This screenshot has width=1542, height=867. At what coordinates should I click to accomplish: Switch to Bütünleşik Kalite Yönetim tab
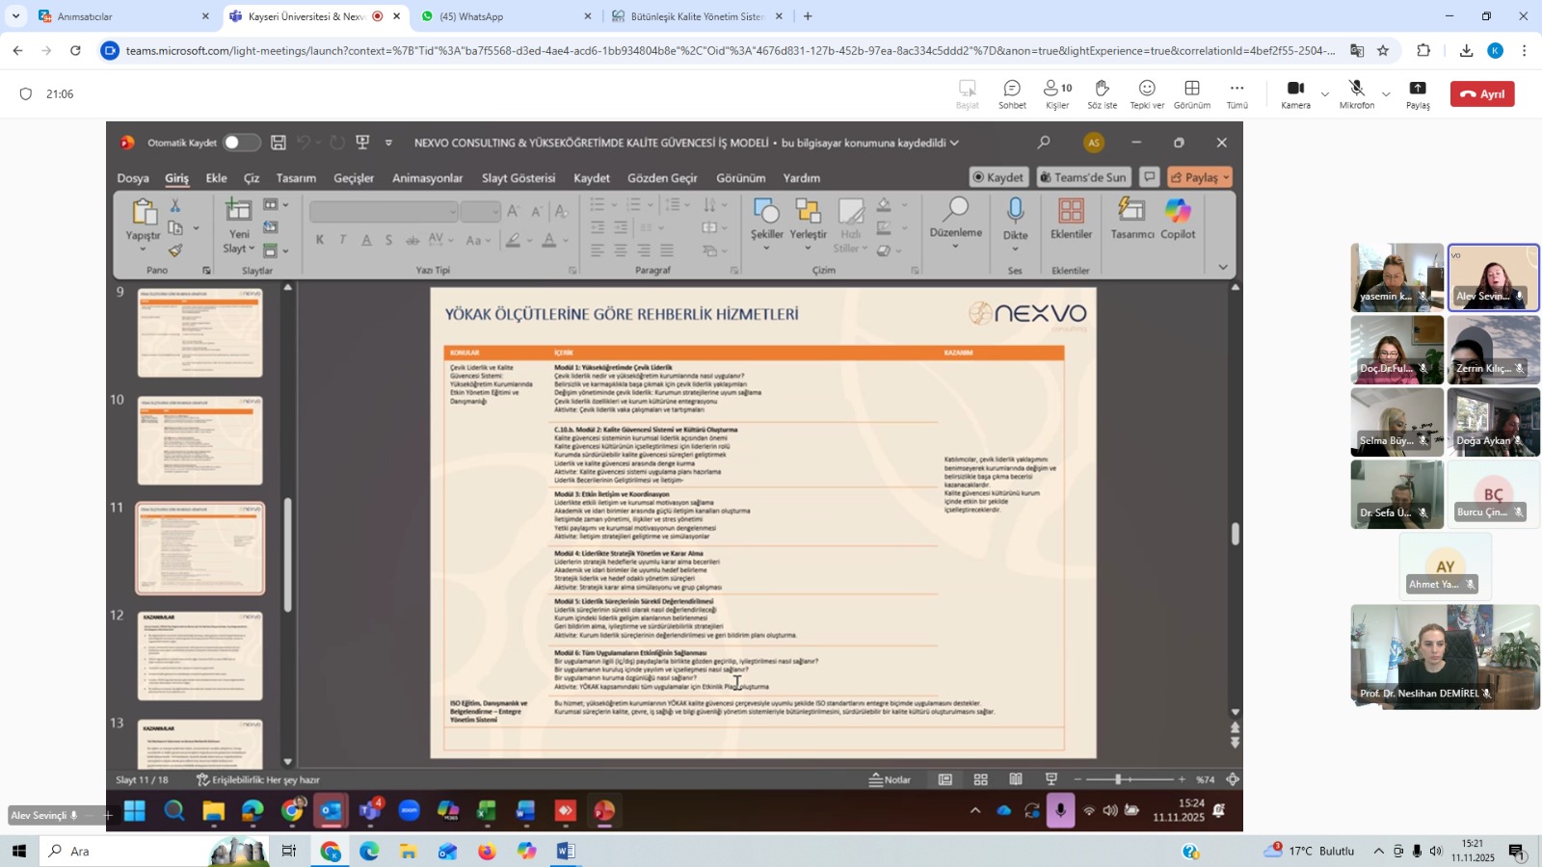pyautogui.click(x=696, y=16)
